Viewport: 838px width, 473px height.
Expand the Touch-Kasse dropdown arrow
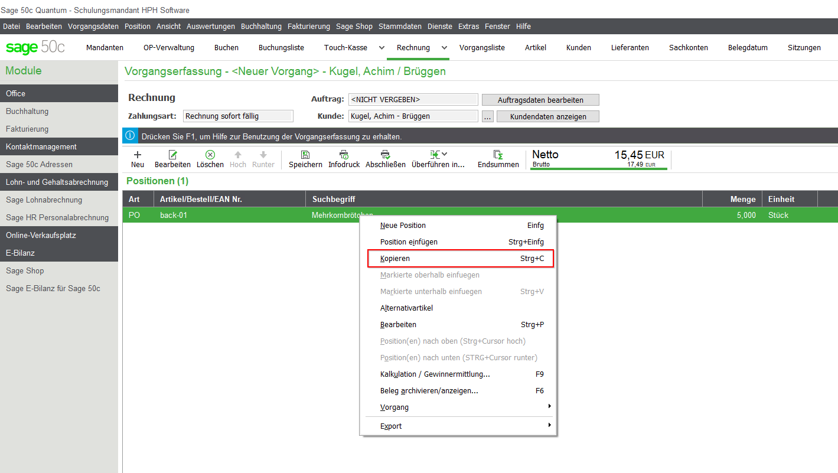point(381,47)
